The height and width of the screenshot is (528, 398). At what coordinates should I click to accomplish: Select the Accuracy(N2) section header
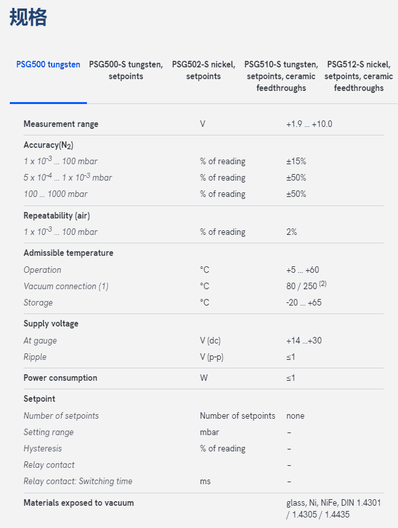click(49, 145)
